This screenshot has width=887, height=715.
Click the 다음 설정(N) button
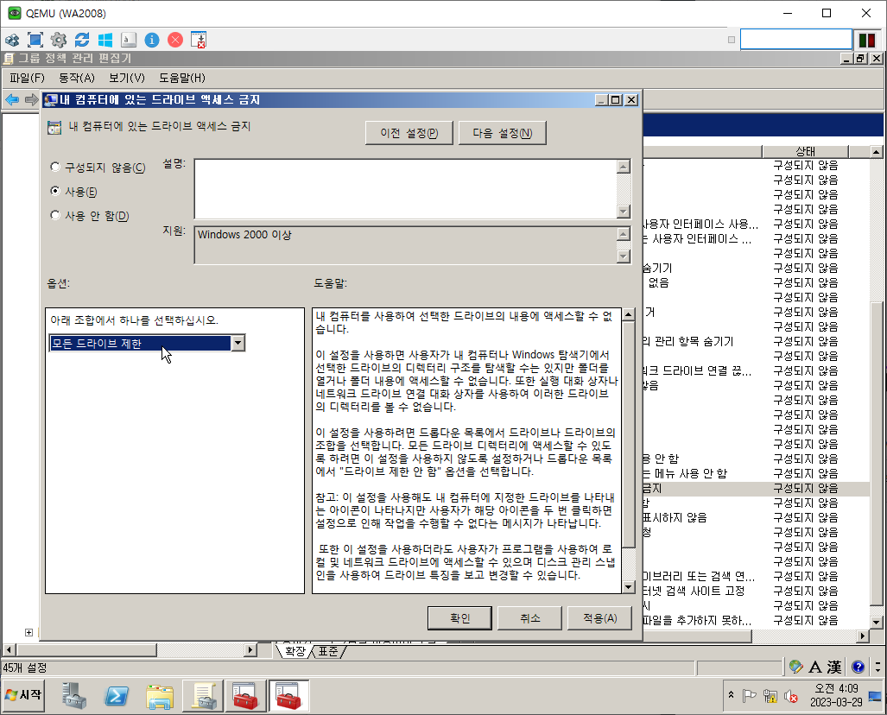[503, 133]
